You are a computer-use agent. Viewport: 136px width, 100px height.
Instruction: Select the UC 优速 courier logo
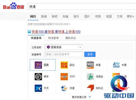point(64,88)
